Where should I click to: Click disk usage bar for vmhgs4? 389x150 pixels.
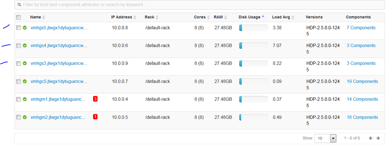click(253, 45)
